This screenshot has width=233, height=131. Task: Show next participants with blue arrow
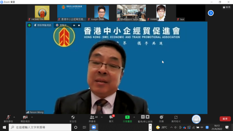click(x=211, y=13)
